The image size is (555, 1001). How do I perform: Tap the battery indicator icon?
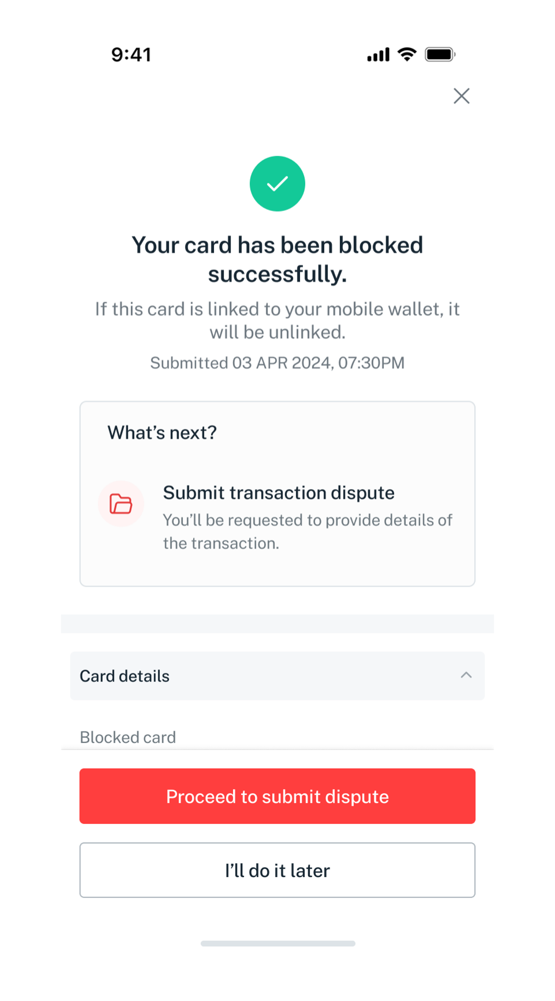point(440,54)
